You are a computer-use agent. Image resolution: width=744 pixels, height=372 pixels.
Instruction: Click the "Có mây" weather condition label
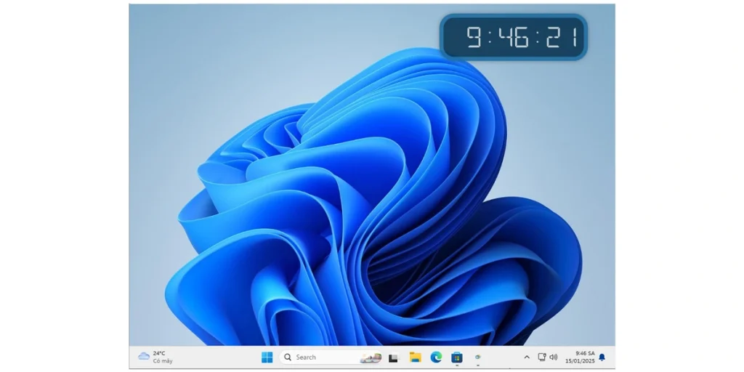(x=163, y=361)
